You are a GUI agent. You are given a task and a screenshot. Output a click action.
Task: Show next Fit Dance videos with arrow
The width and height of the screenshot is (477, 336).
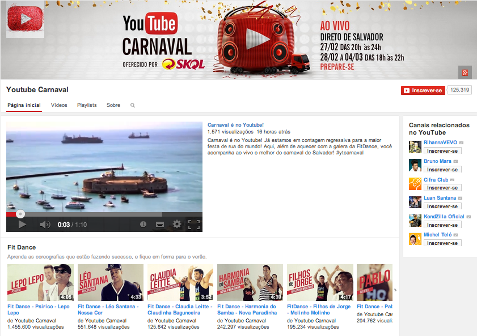point(395,290)
